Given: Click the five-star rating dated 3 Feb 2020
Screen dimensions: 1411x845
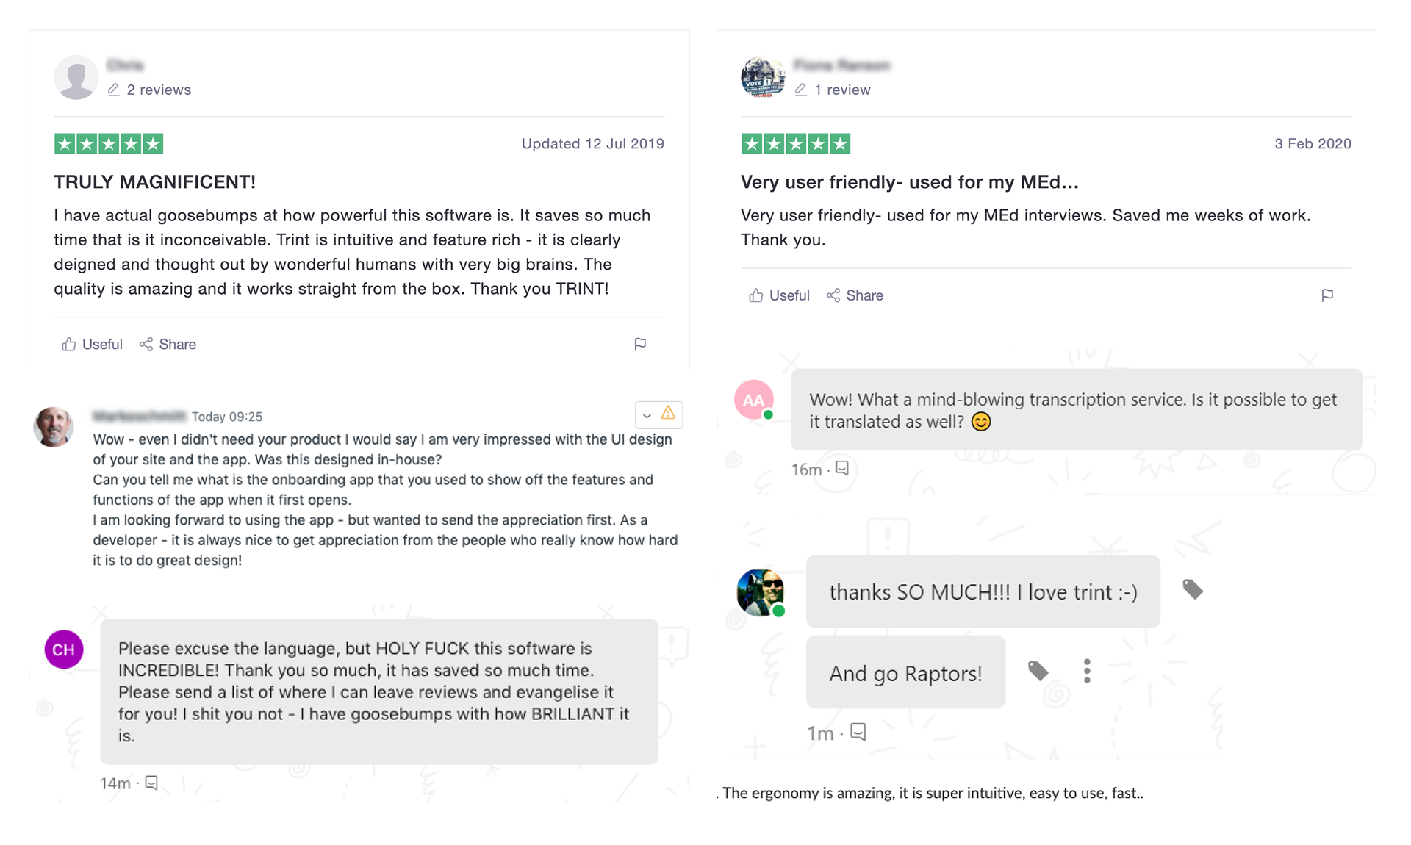Looking at the screenshot, I should coord(796,144).
